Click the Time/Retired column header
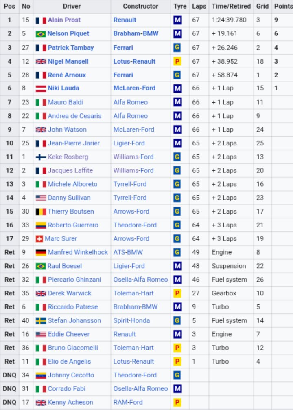Viewport: 293px width, 410px height. click(231, 6)
